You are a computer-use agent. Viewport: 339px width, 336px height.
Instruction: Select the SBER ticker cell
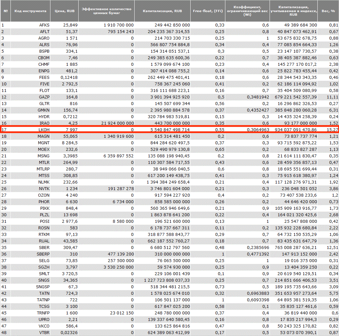pos(44,248)
